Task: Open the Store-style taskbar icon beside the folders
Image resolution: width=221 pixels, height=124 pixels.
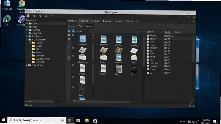Action: 95,121
